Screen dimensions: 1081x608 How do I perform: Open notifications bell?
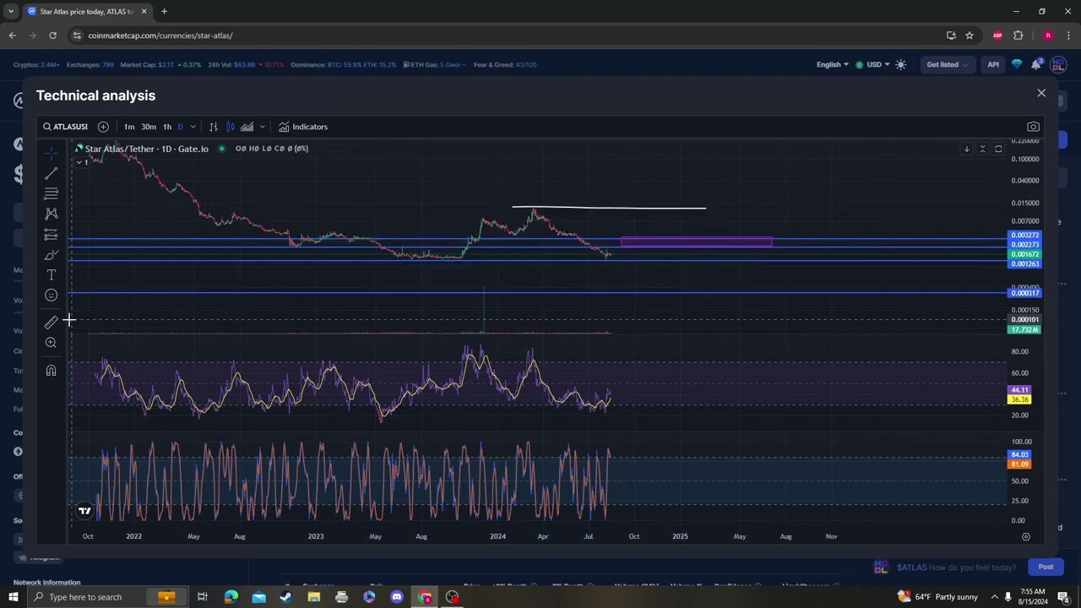pyautogui.click(x=1036, y=64)
